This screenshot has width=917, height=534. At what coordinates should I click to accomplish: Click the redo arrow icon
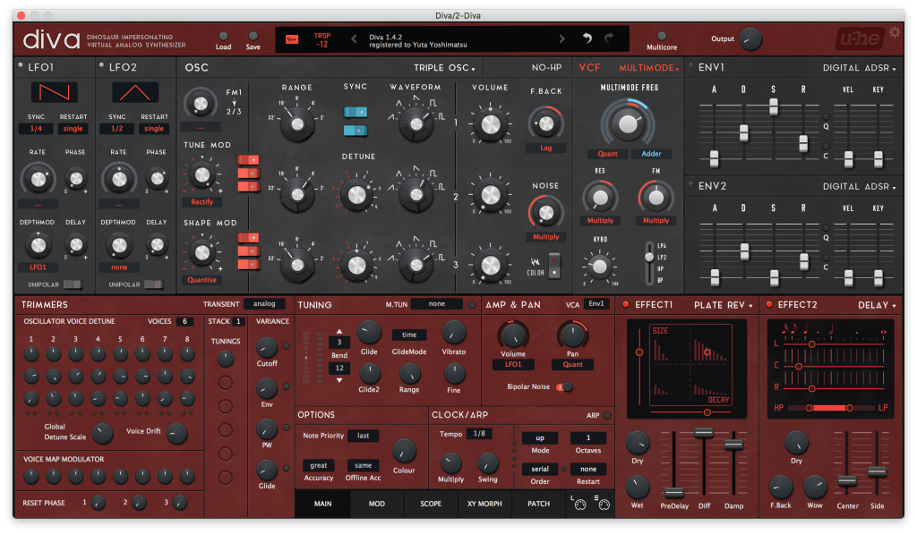click(x=610, y=38)
